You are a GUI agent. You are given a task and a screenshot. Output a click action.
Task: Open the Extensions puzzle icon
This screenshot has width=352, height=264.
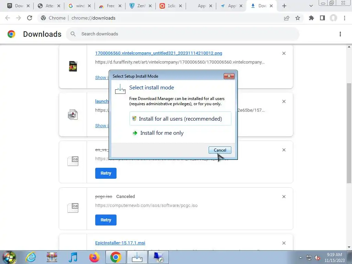(311, 18)
